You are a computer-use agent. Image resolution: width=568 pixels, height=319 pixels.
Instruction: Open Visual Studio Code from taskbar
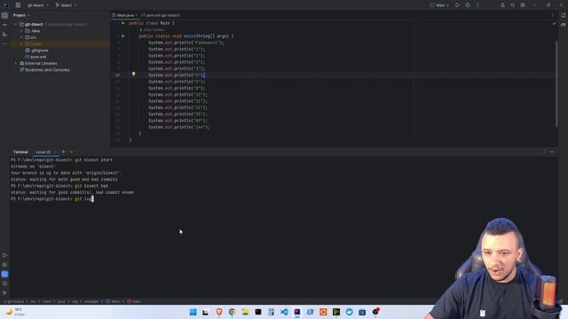tap(284, 312)
